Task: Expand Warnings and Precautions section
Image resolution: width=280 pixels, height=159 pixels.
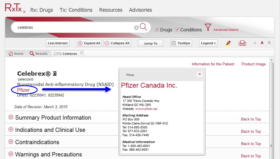Action: [x=11, y=154]
